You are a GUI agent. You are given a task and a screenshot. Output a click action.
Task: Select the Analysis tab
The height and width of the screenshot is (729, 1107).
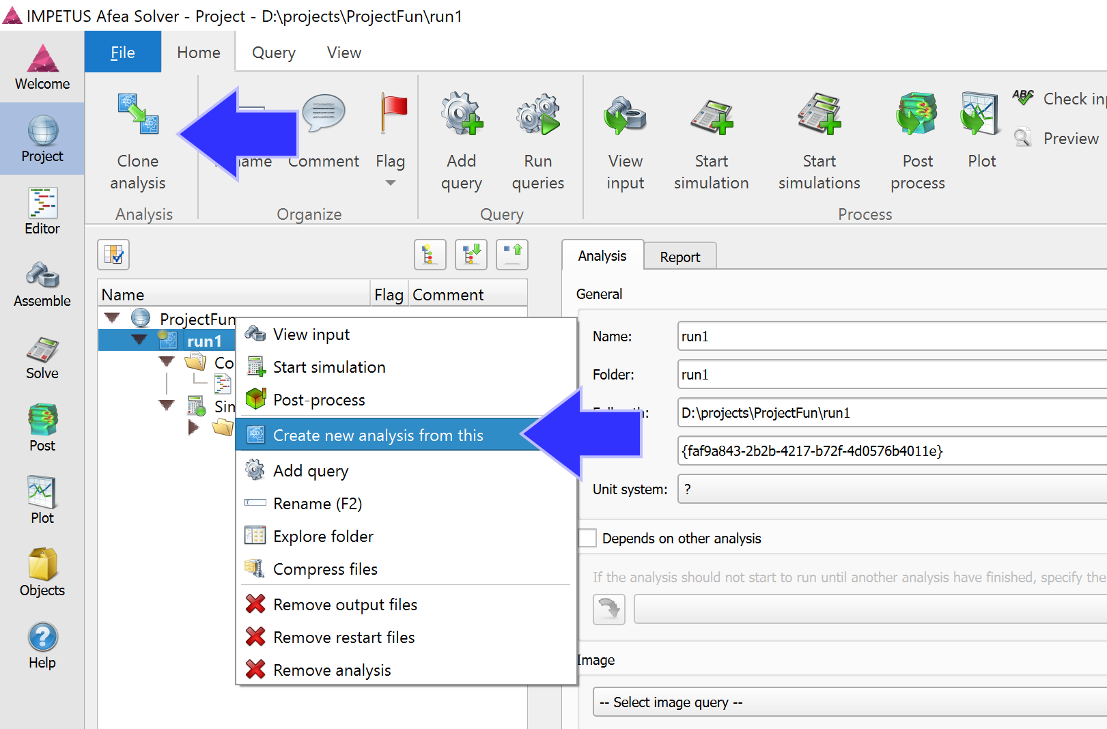(602, 255)
